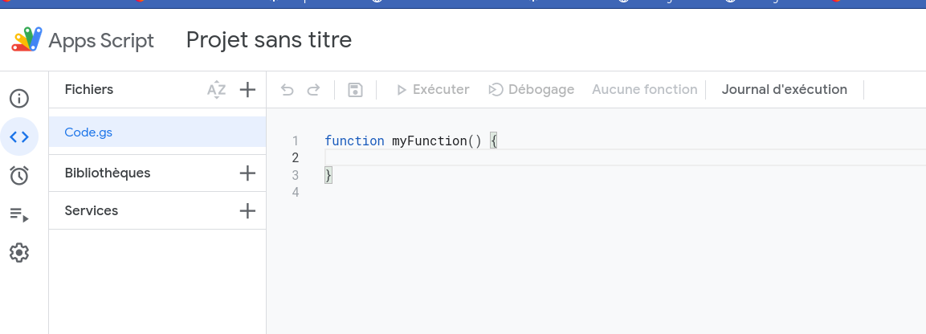
Task: Click the Undo arrow in toolbar
Action: pos(288,90)
